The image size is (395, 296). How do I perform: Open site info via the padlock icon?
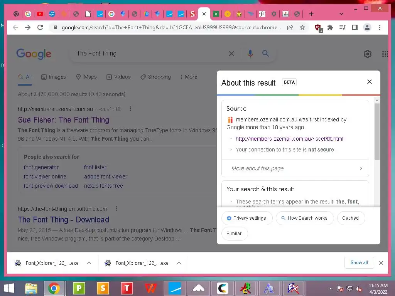(56, 27)
